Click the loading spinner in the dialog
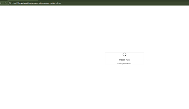The image size is (189, 109). point(124,54)
